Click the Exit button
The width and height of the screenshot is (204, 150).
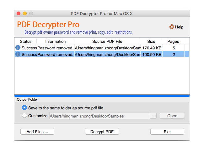click(x=167, y=132)
